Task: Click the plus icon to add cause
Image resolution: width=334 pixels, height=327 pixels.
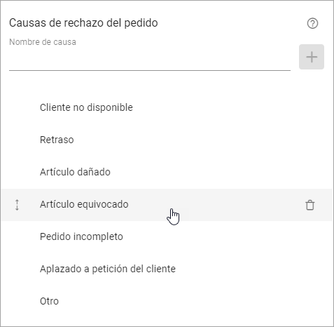Action: pos(312,57)
